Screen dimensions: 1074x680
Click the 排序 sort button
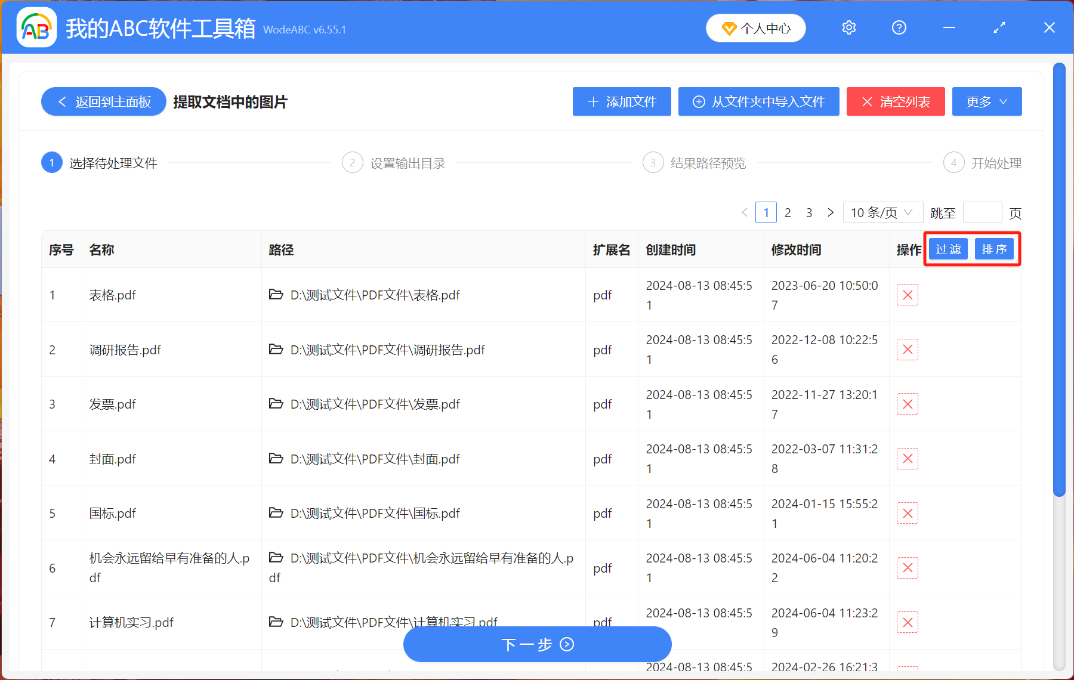(x=994, y=249)
